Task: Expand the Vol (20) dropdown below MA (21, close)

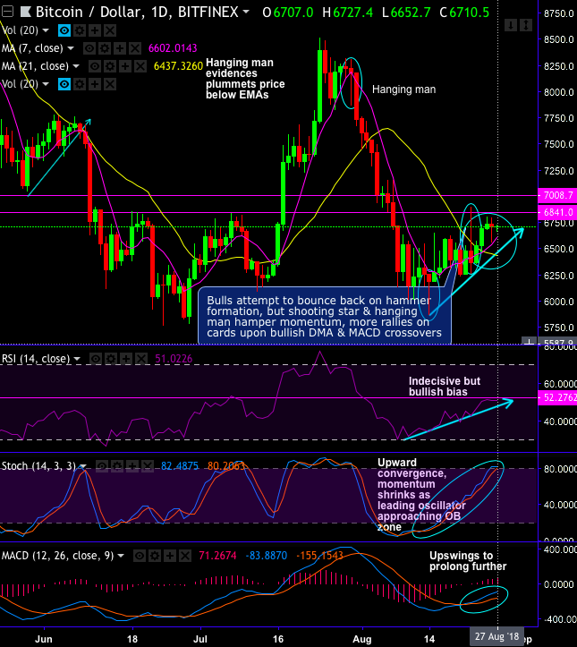Action: click(x=46, y=84)
